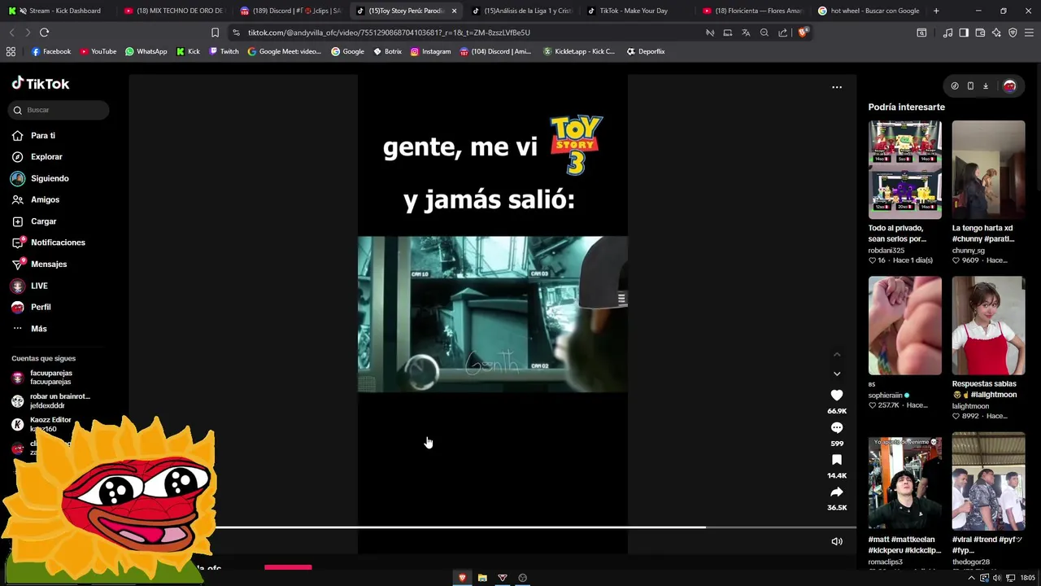Open the robar un brainrot followed account
The height and width of the screenshot is (586, 1041).
pos(50,400)
